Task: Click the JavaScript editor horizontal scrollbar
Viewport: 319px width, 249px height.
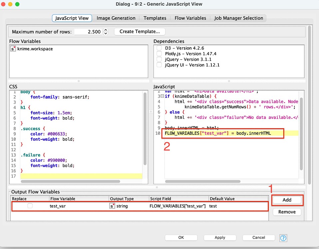Action: [x=203, y=182]
